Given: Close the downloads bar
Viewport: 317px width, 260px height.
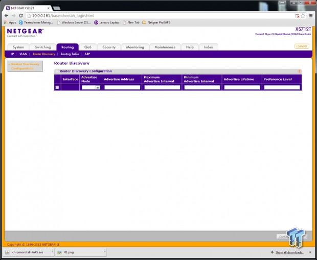Looking at the screenshot, I should click(310, 252).
